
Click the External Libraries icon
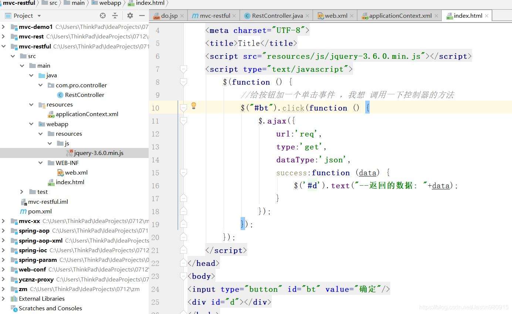(14, 298)
